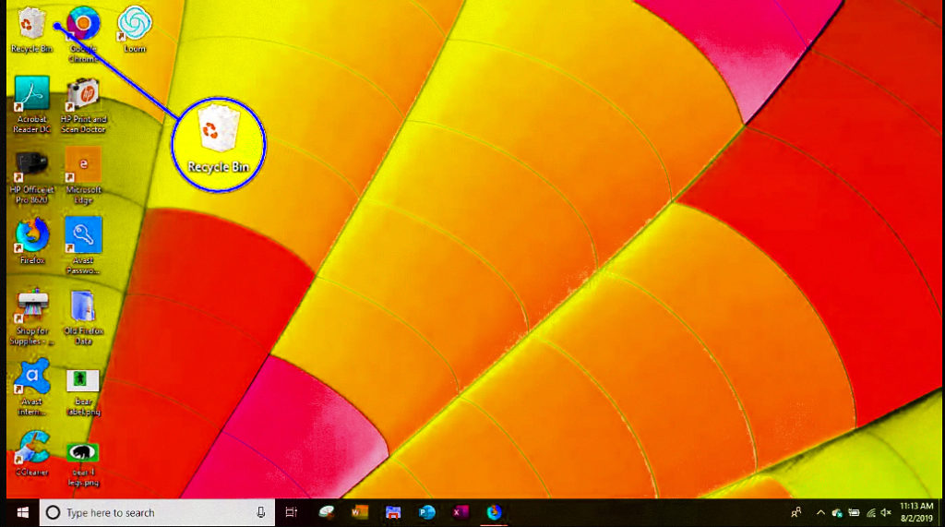Screen dimensions: 945x527
Task: Activate the microphone in the search box
Action: (261, 512)
